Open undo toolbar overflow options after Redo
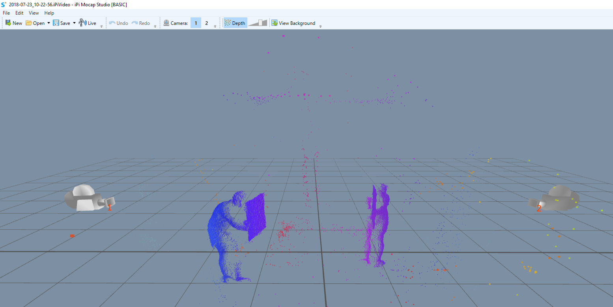This screenshot has height=307, width=613. coord(155,26)
